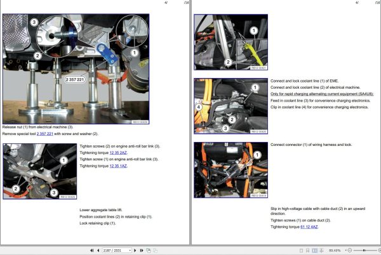381x255 pixels.
Task: Open the zoom percentage dropdown at 89.49%
Action: point(345,250)
